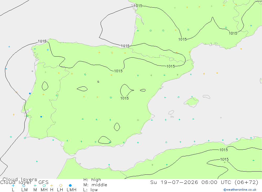The width and height of the screenshot is (262, 192).
Task: Click the blue circle LM legend symbol
Action: [x=24, y=185]
